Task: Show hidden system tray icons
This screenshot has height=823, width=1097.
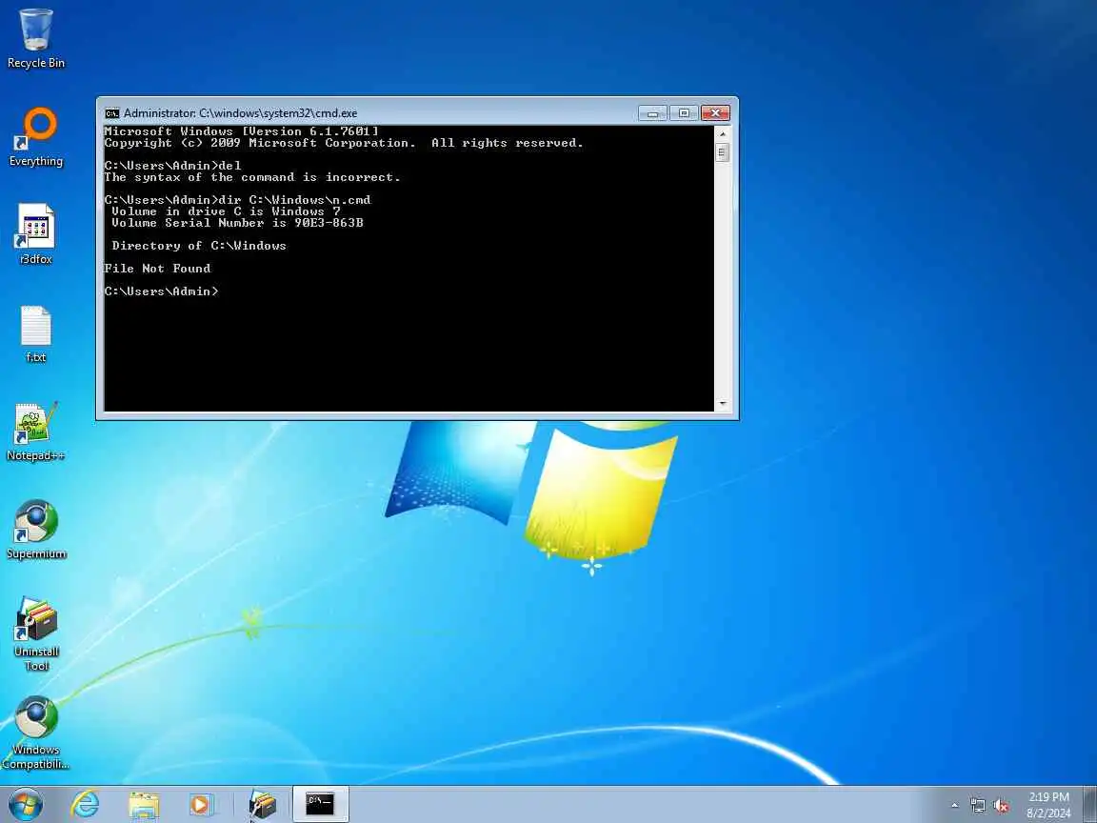Action: [954, 806]
